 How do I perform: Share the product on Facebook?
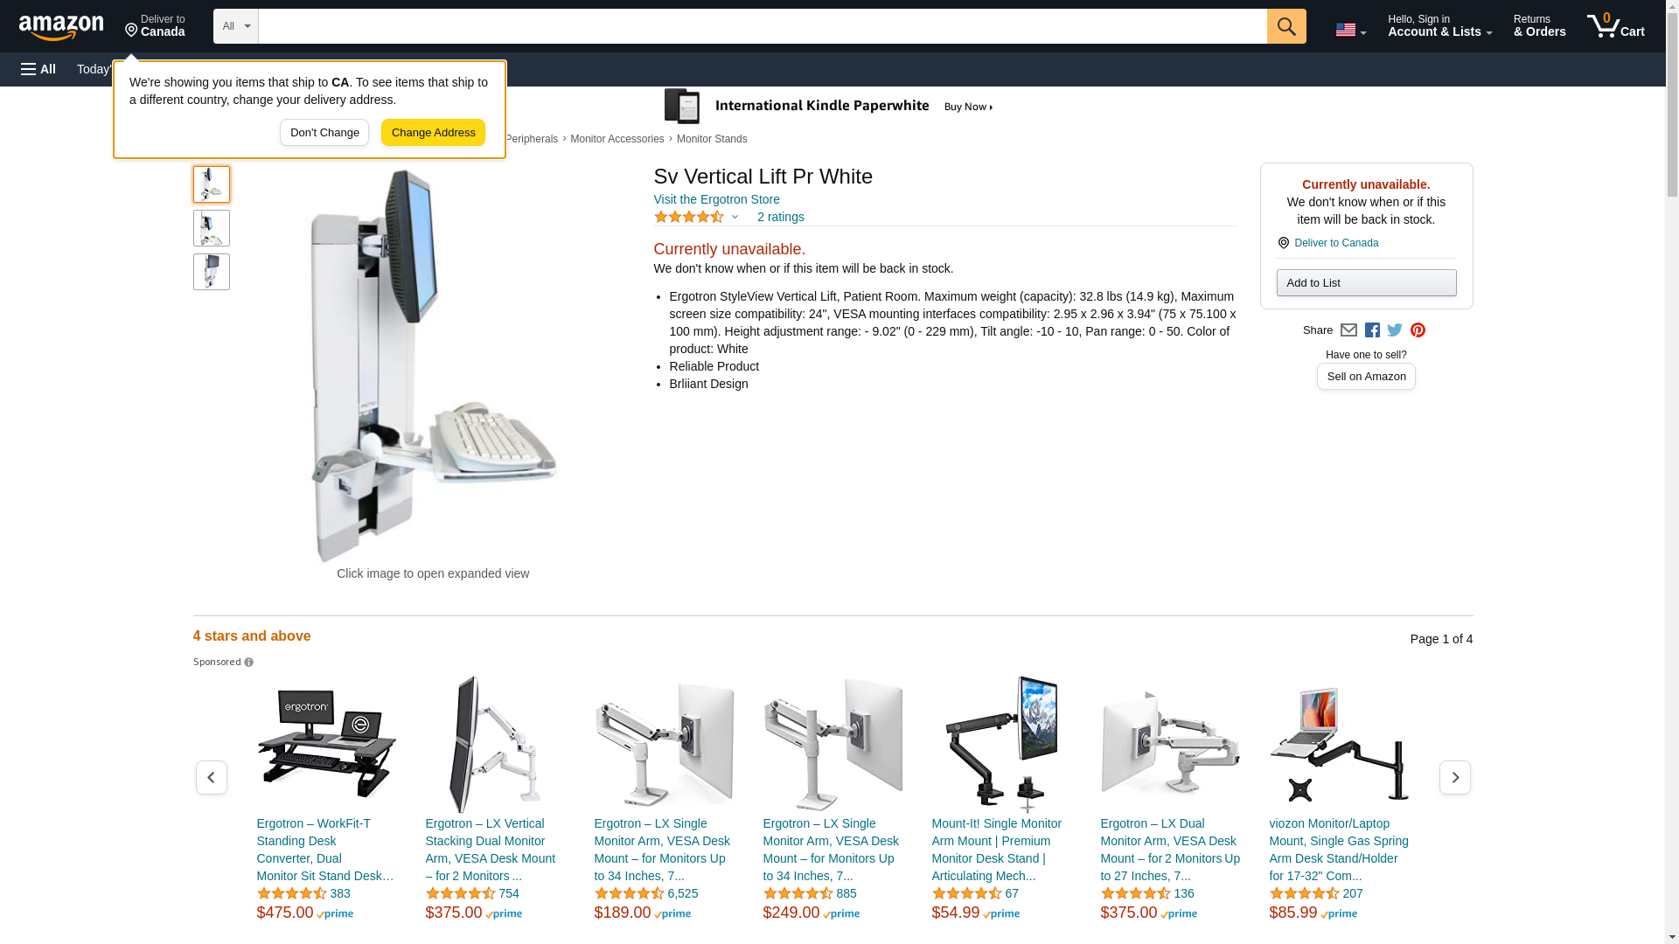click(1372, 330)
